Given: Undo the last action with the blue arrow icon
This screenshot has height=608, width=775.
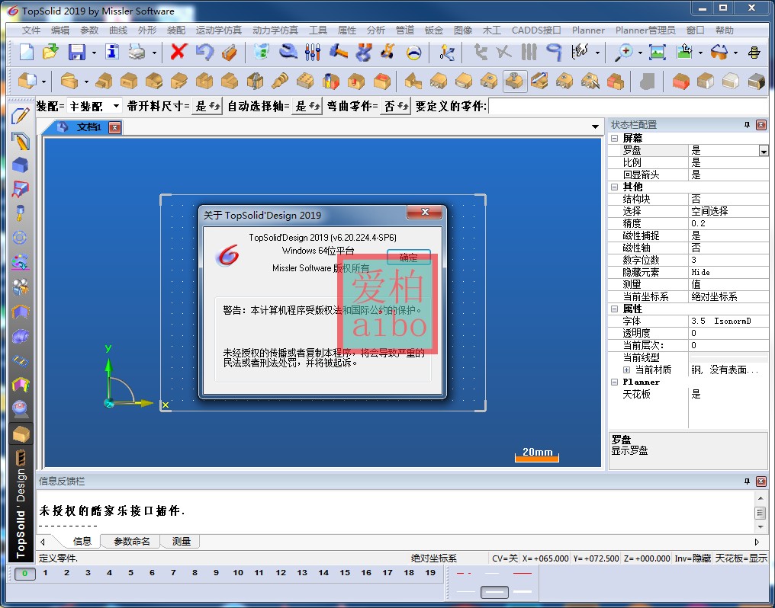Looking at the screenshot, I should point(204,52).
